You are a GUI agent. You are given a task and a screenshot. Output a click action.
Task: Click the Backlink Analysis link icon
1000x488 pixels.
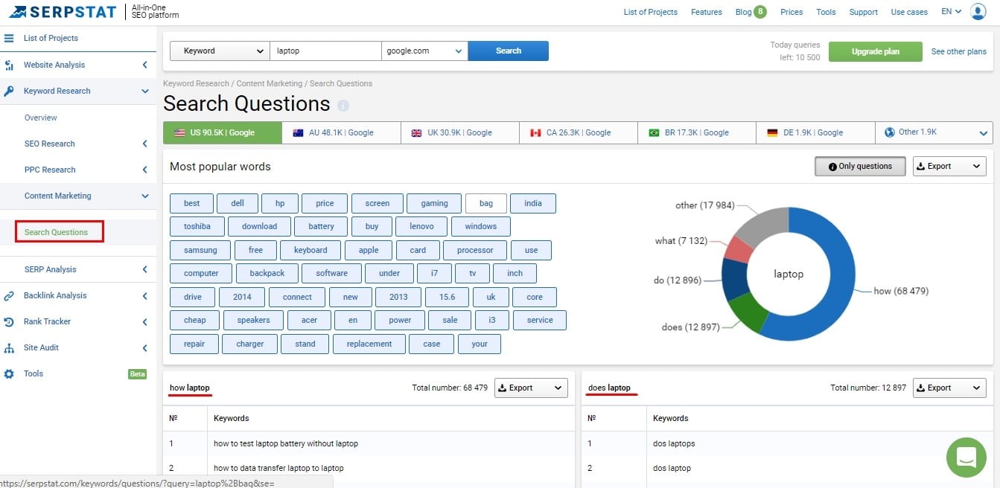click(9, 295)
